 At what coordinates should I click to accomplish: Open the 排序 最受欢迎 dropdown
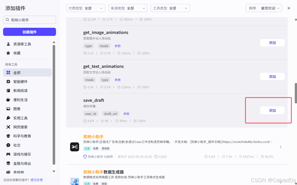264,8
